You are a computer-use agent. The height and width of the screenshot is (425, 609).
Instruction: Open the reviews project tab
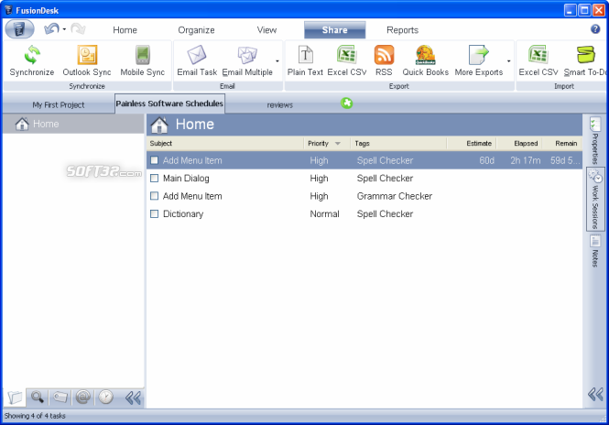[x=279, y=104]
